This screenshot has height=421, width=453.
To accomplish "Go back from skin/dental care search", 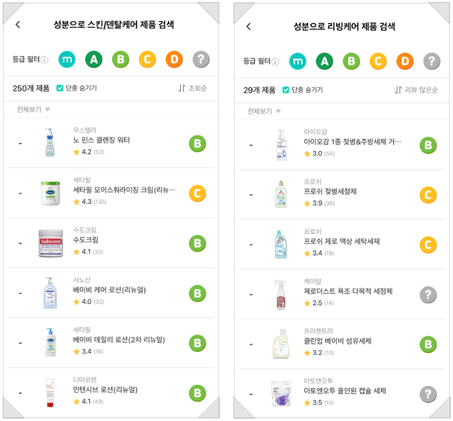I will (x=18, y=25).
